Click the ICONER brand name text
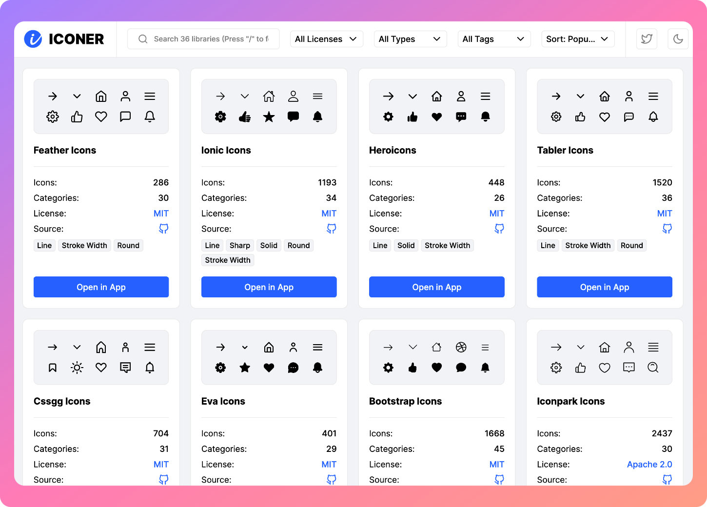 [77, 39]
